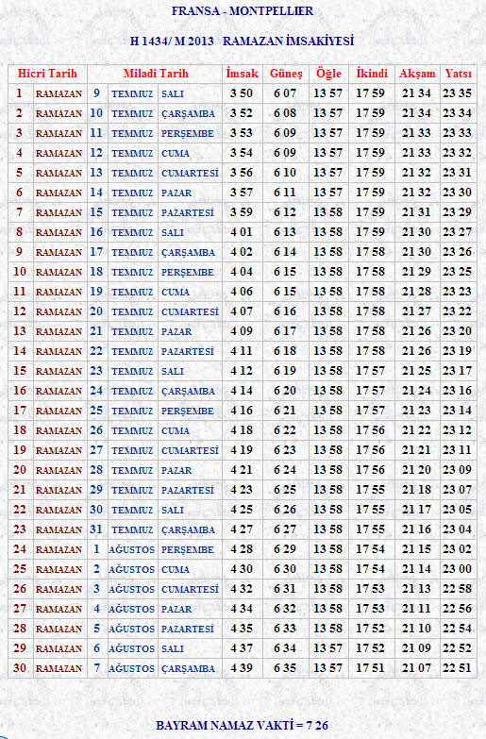Select İkindi time 17 51 in last row
Screen dimensions: 486x739
(371, 668)
